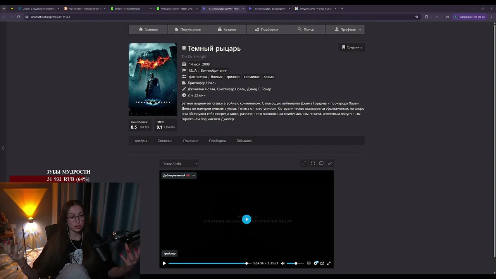The image size is (496, 279).
Task: Click the home icon in the Главная nav item
Action: (141, 29)
